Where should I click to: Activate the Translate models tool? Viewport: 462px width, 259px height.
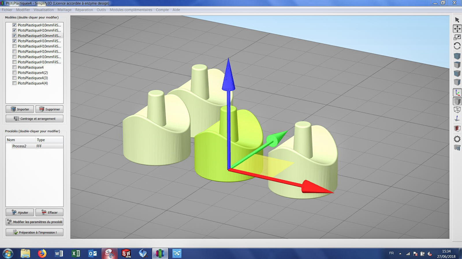pyautogui.click(x=457, y=28)
